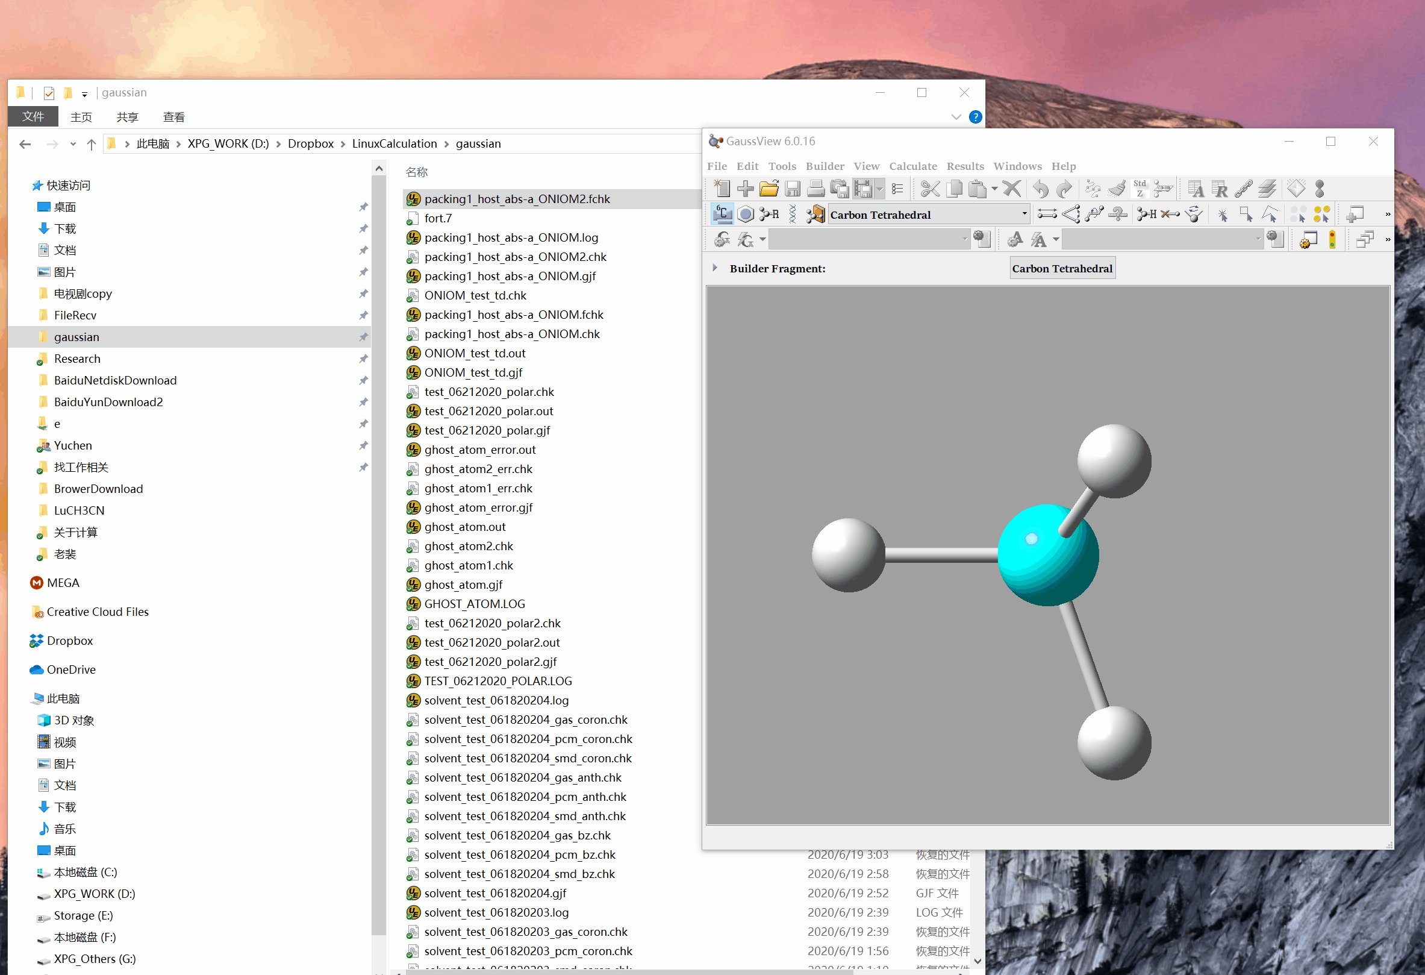Choose the Delete Atom tool

(1170, 214)
